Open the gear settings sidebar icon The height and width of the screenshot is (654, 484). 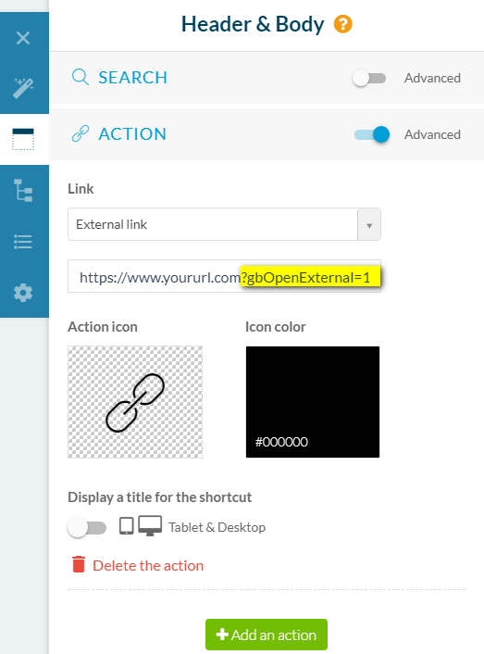click(x=23, y=293)
